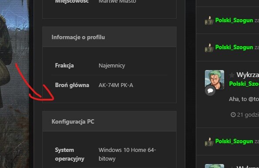
Task: Click the 21 godzi timestamp
Action: (248, 115)
